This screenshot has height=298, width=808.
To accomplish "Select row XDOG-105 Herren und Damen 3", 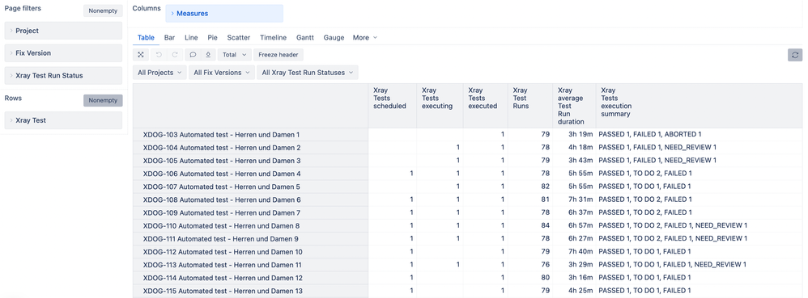I will (x=250, y=160).
